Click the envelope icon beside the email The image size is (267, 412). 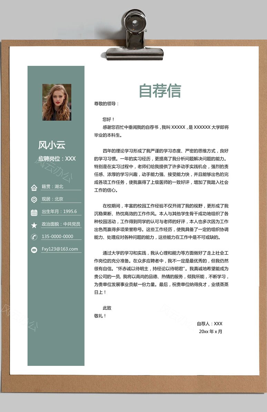coord(34,249)
